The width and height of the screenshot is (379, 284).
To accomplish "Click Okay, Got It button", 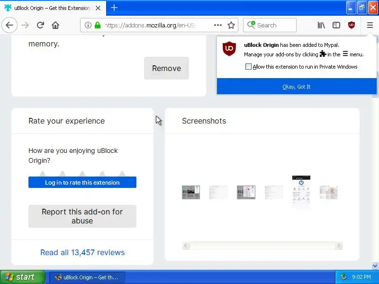I will [x=297, y=87].
